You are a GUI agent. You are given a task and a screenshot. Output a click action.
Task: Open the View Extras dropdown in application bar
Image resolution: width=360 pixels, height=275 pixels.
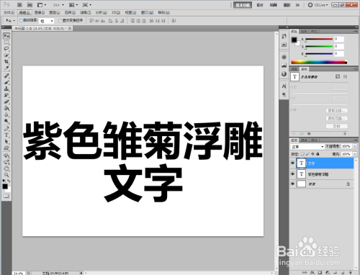42,5
